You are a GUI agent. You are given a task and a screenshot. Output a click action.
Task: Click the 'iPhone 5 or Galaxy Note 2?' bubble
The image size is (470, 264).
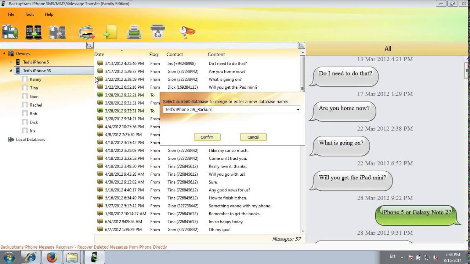pos(418,216)
